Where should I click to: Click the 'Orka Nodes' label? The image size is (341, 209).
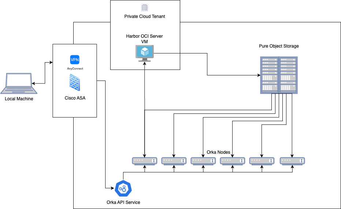tap(218, 152)
